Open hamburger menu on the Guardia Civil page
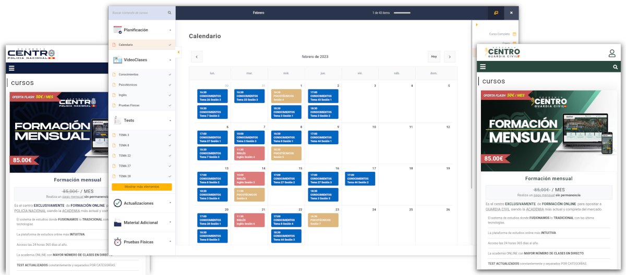This screenshot has width=626, height=275. [x=483, y=67]
